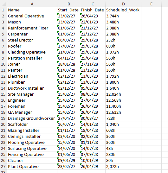Select the Painter cell
The image size is (168, 173).
tap(32, 70)
